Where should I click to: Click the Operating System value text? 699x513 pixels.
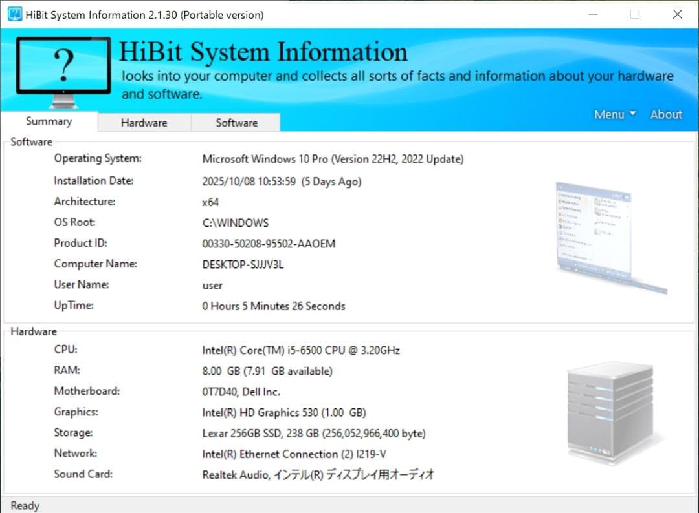pos(332,159)
